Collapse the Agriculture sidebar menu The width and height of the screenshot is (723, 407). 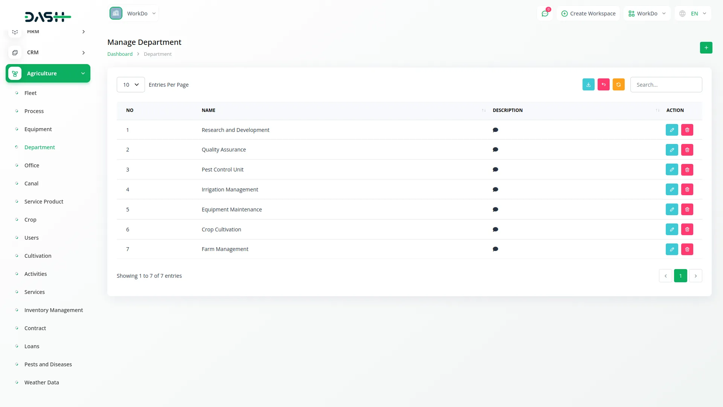pyautogui.click(x=48, y=73)
